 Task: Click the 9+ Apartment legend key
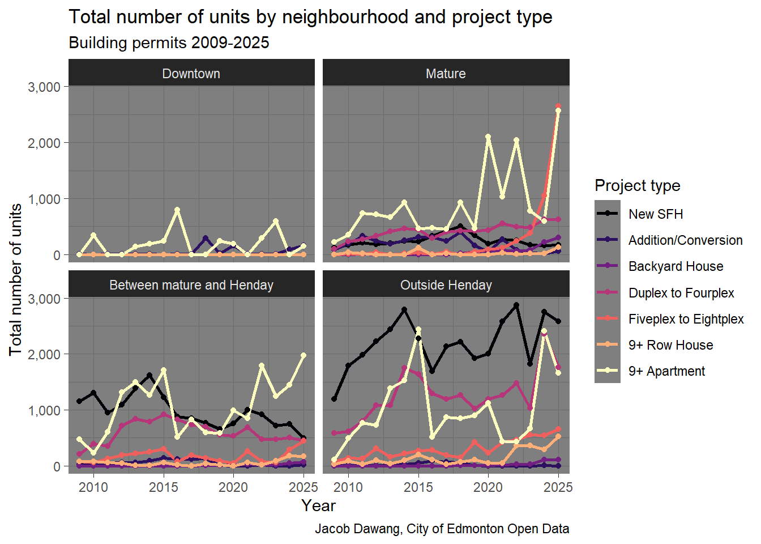point(608,370)
